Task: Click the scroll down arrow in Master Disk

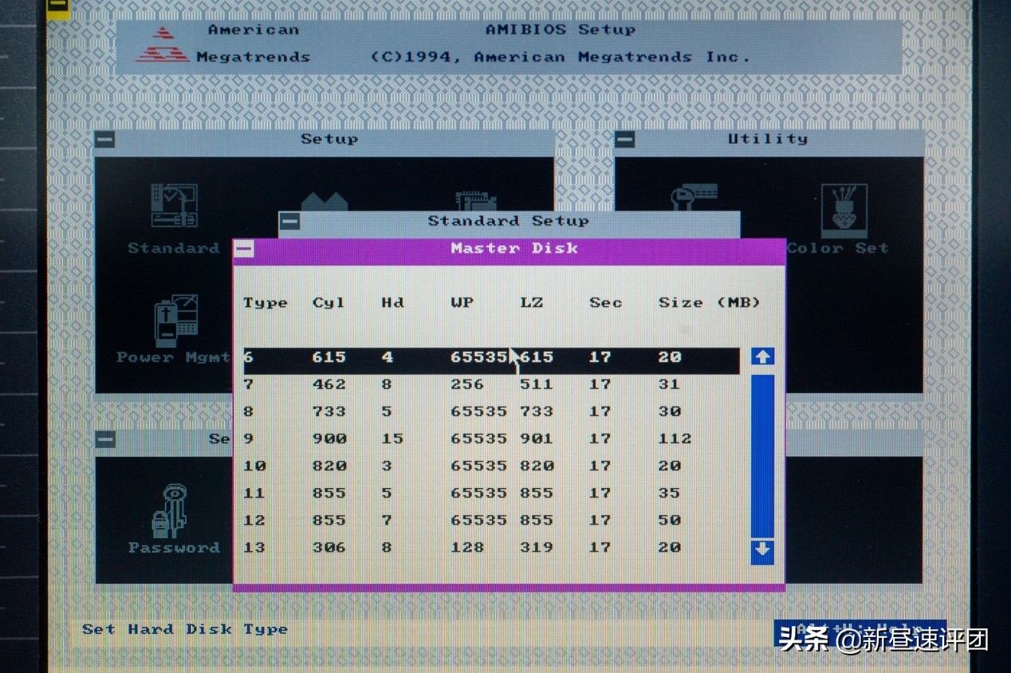Action: click(762, 550)
